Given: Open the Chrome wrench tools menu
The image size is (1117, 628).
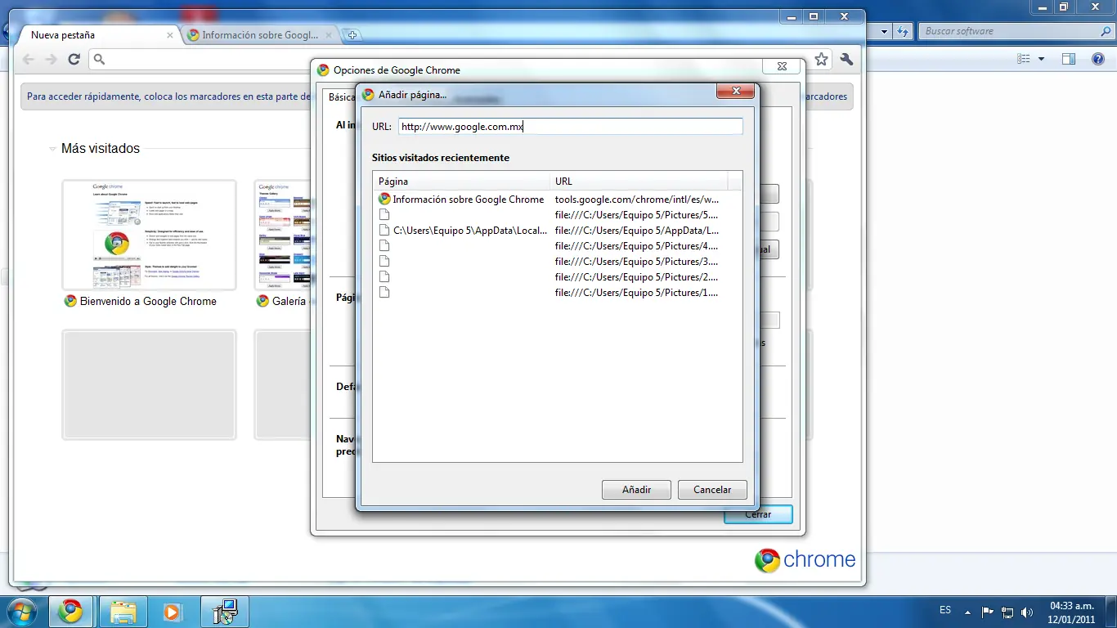Looking at the screenshot, I should coord(846,59).
